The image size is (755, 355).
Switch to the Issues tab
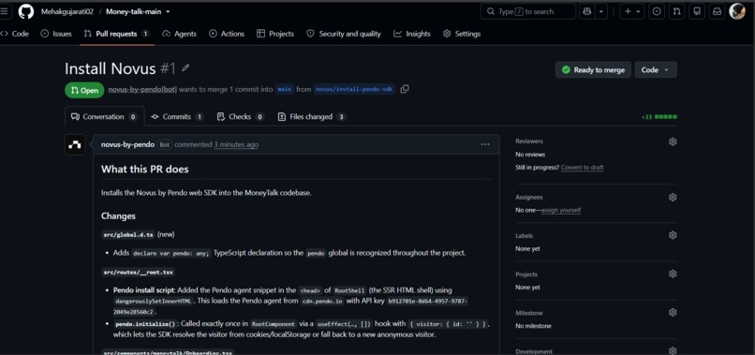tap(56, 34)
